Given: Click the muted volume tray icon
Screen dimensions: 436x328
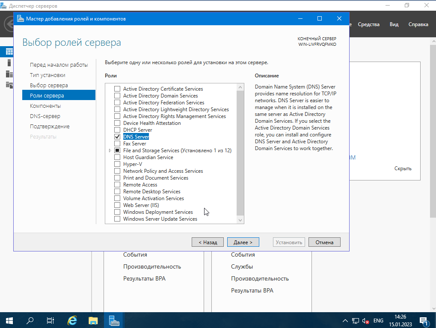Looking at the screenshot, I should [366, 321].
